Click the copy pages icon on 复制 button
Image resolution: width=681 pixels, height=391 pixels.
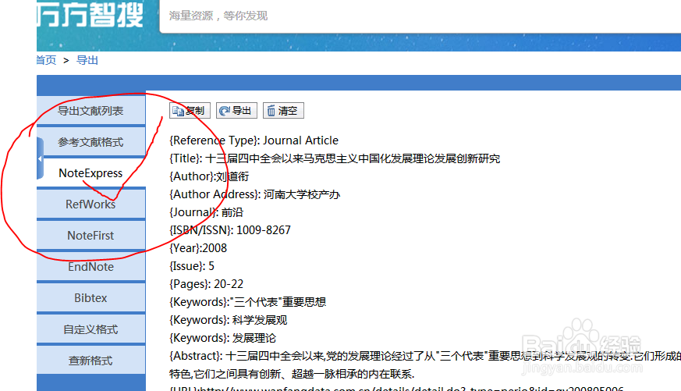178,112
